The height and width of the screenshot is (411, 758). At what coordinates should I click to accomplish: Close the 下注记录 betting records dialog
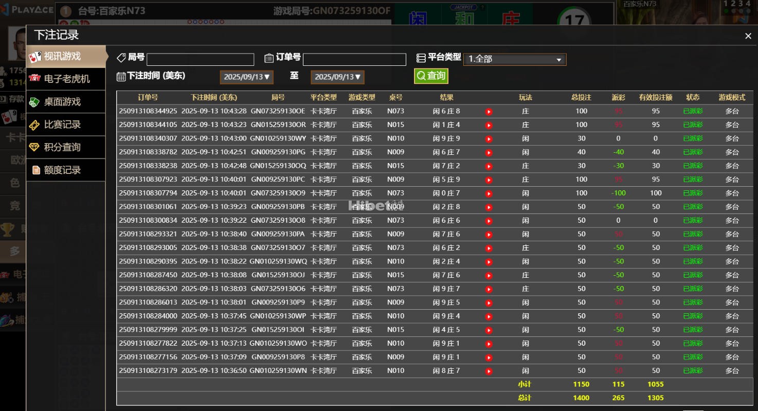click(748, 36)
